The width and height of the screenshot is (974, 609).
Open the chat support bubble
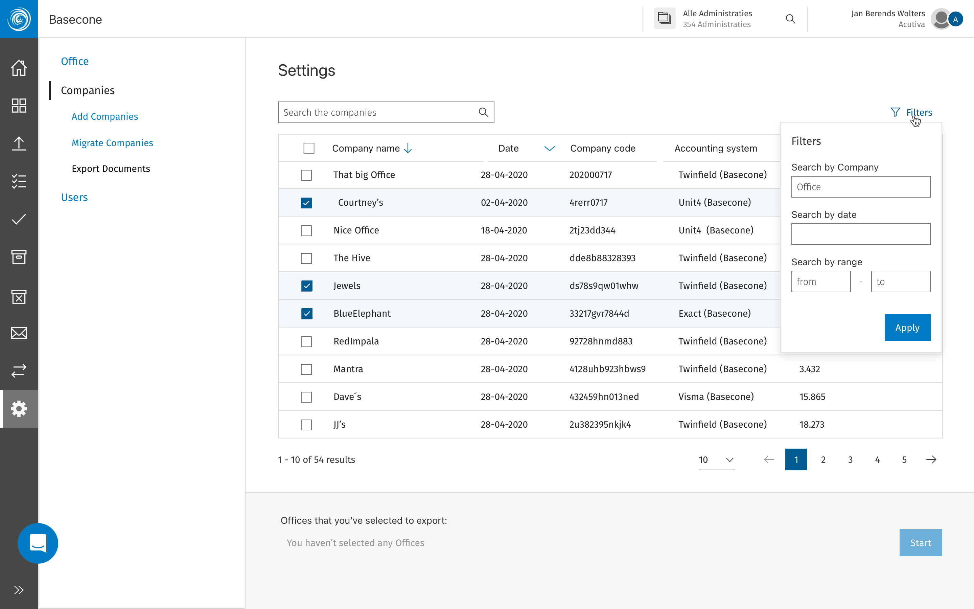pos(38,543)
